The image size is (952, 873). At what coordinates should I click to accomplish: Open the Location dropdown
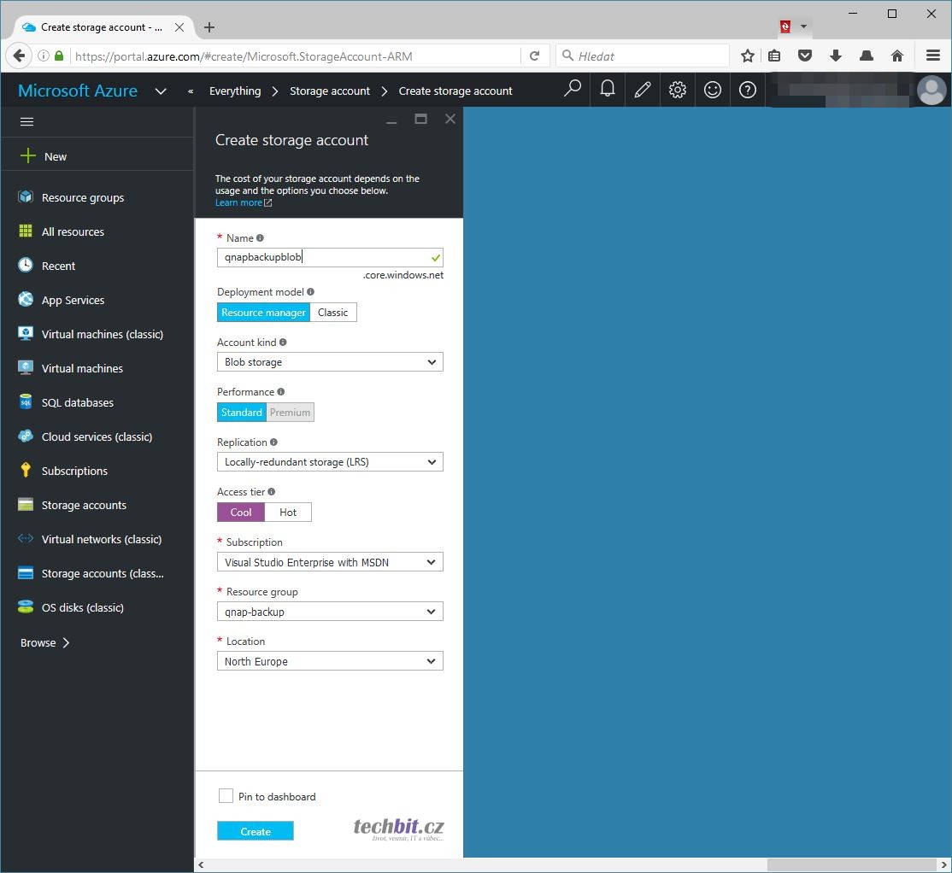point(330,662)
